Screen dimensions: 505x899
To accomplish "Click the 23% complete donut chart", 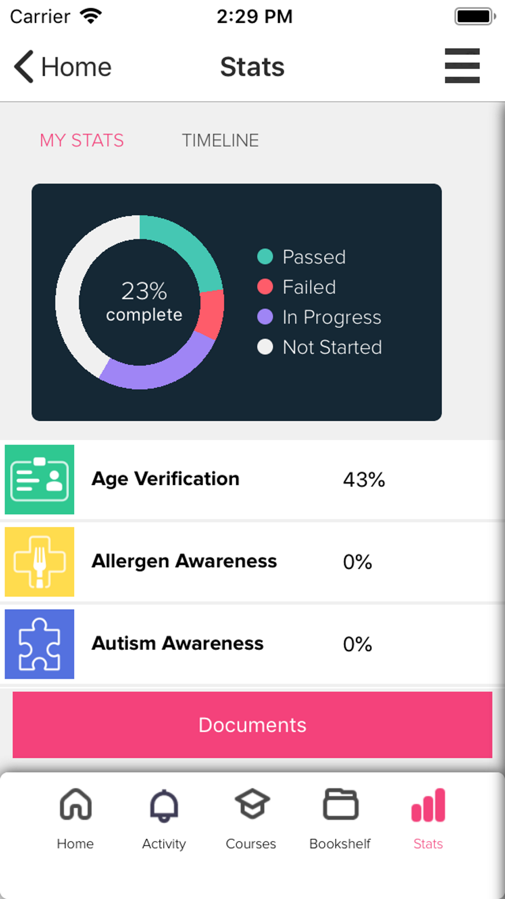I will tap(140, 302).
